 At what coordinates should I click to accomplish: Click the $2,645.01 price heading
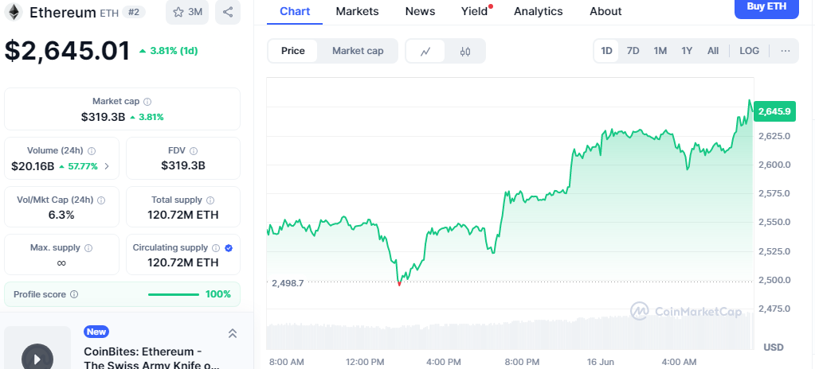pos(67,51)
